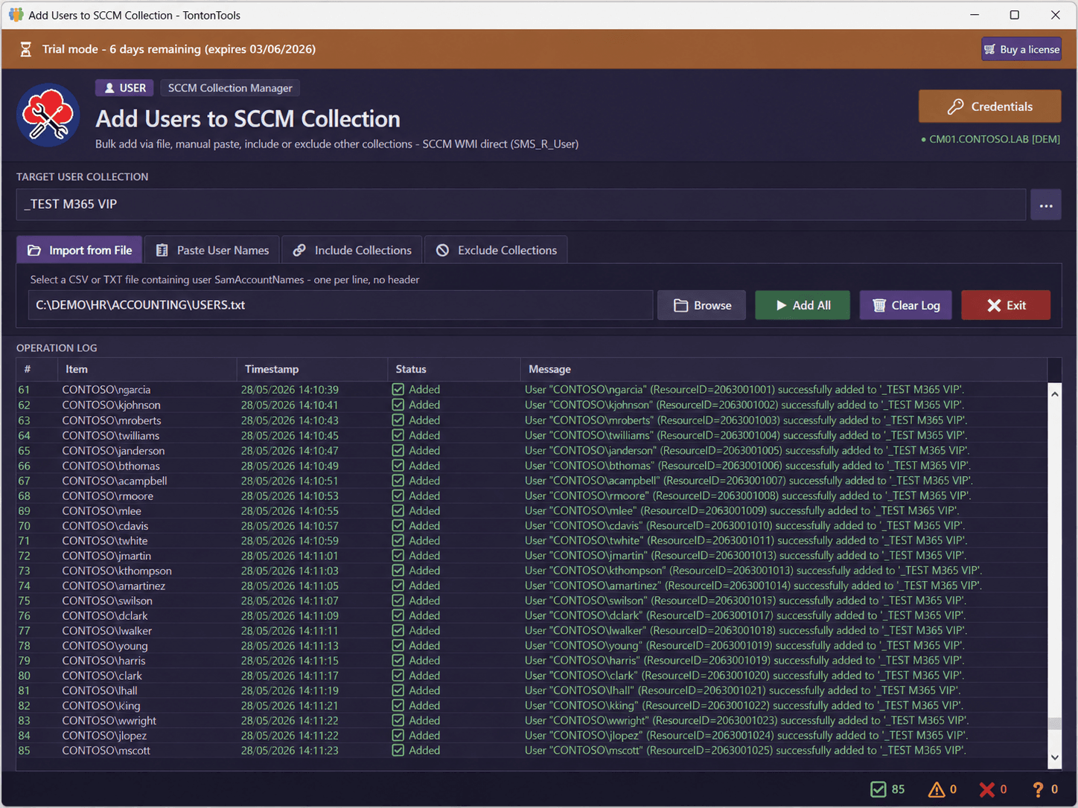Image resolution: width=1078 pixels, height=808 pixels.
Task: Click row number 79 in the log
Action: point(25,661)
